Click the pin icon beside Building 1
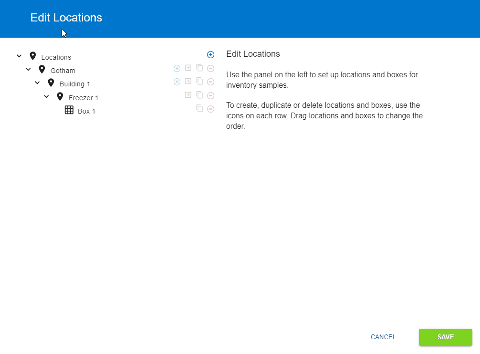 pyautogui.click(x=51, y=83)
